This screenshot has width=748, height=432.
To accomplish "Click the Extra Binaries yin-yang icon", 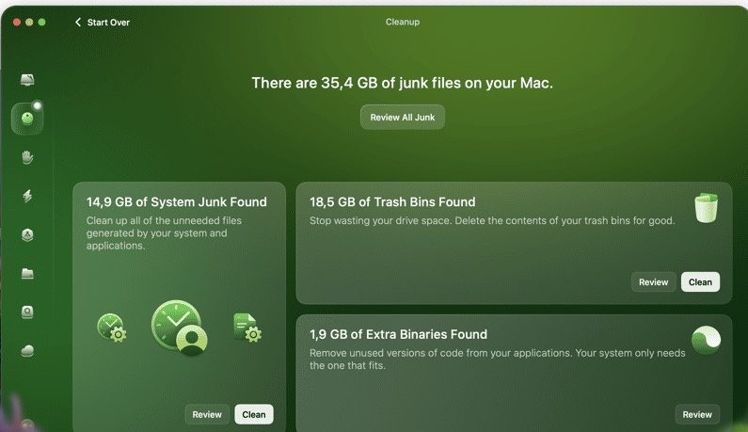I will tap(706, 340).
